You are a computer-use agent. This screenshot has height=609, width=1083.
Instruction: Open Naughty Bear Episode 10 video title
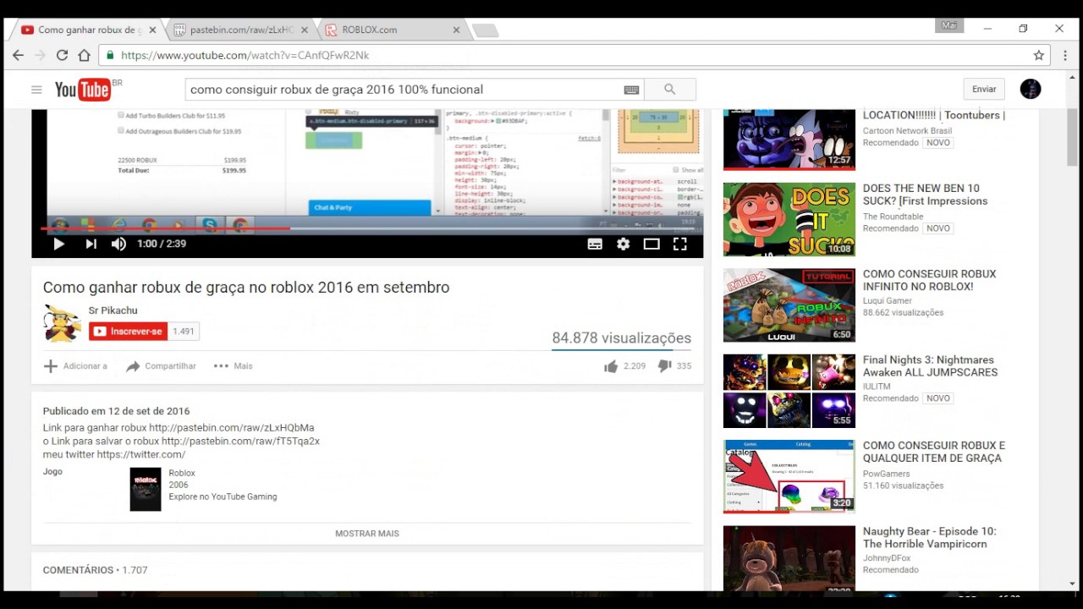point(929,537)
